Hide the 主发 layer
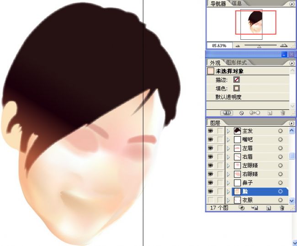 click(x=210, y=131)
